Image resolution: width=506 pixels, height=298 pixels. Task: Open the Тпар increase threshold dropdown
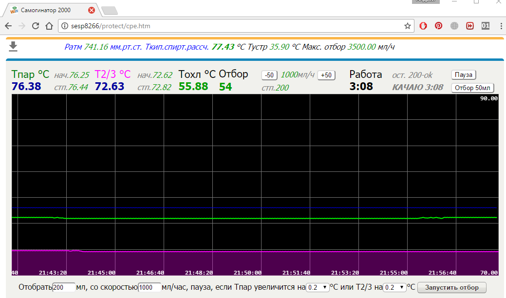(x=318, y=287)
